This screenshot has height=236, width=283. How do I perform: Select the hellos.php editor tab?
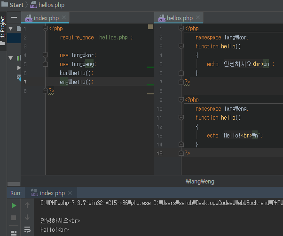click(179, 18)
